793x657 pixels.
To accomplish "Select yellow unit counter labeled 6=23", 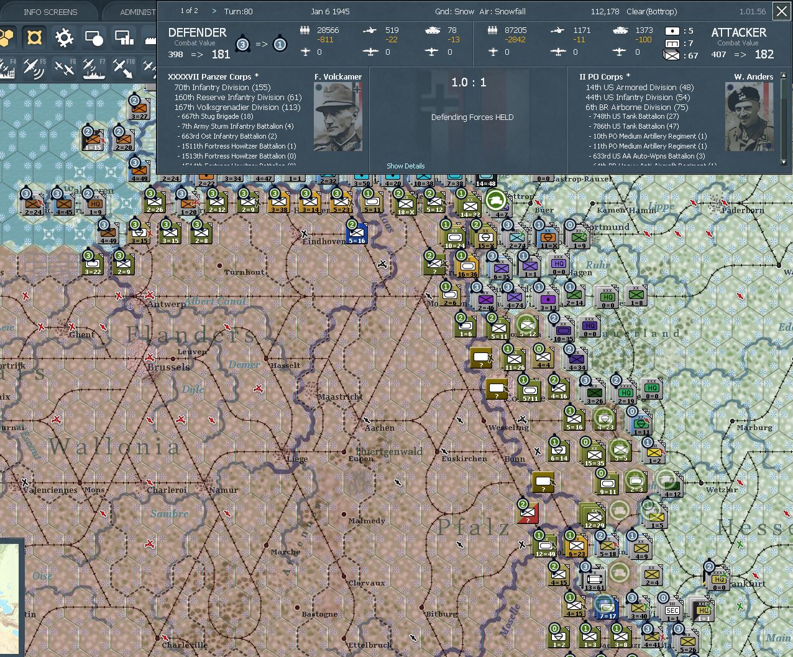I will point(576,546).
